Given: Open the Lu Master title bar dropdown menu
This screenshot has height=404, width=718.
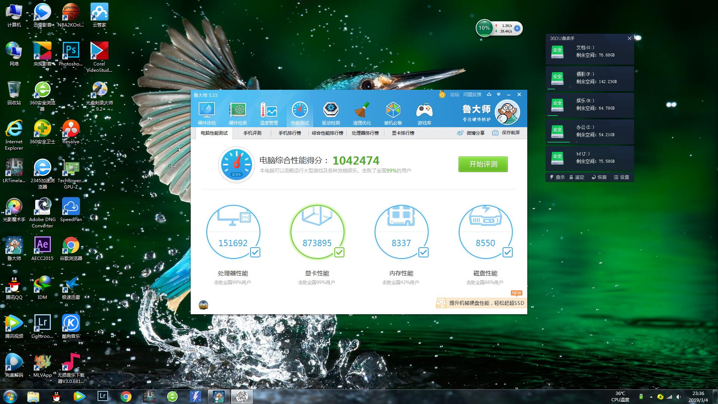Looking at the screenshot, I should pos(498,95).
